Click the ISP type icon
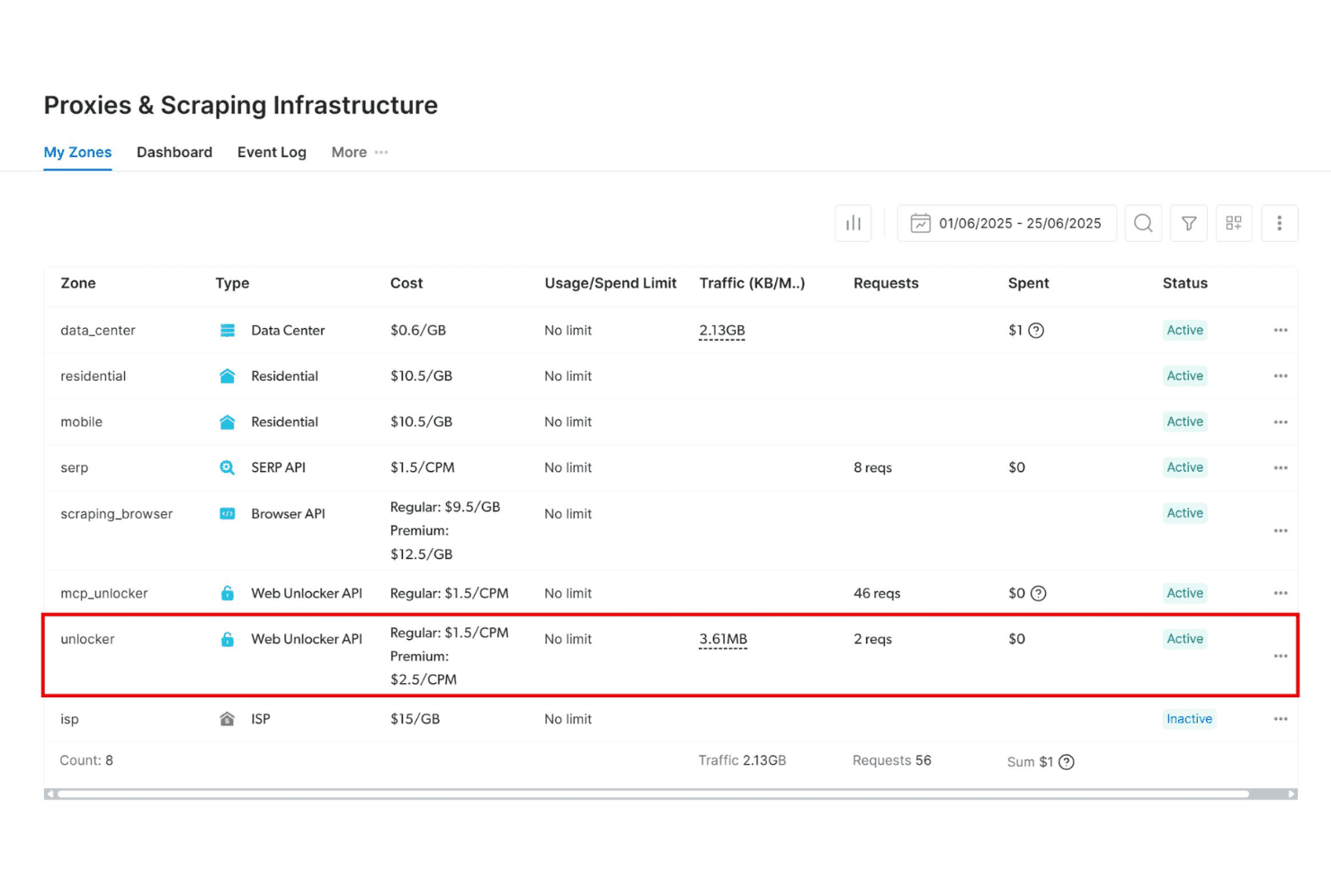 tap(228, 719)
